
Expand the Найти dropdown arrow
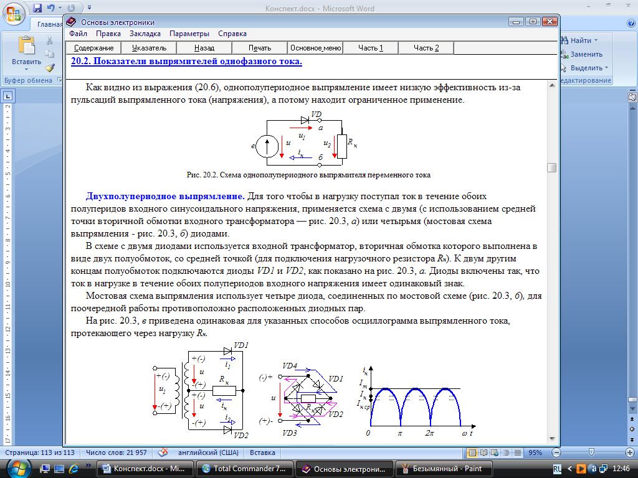coord(596,40)
